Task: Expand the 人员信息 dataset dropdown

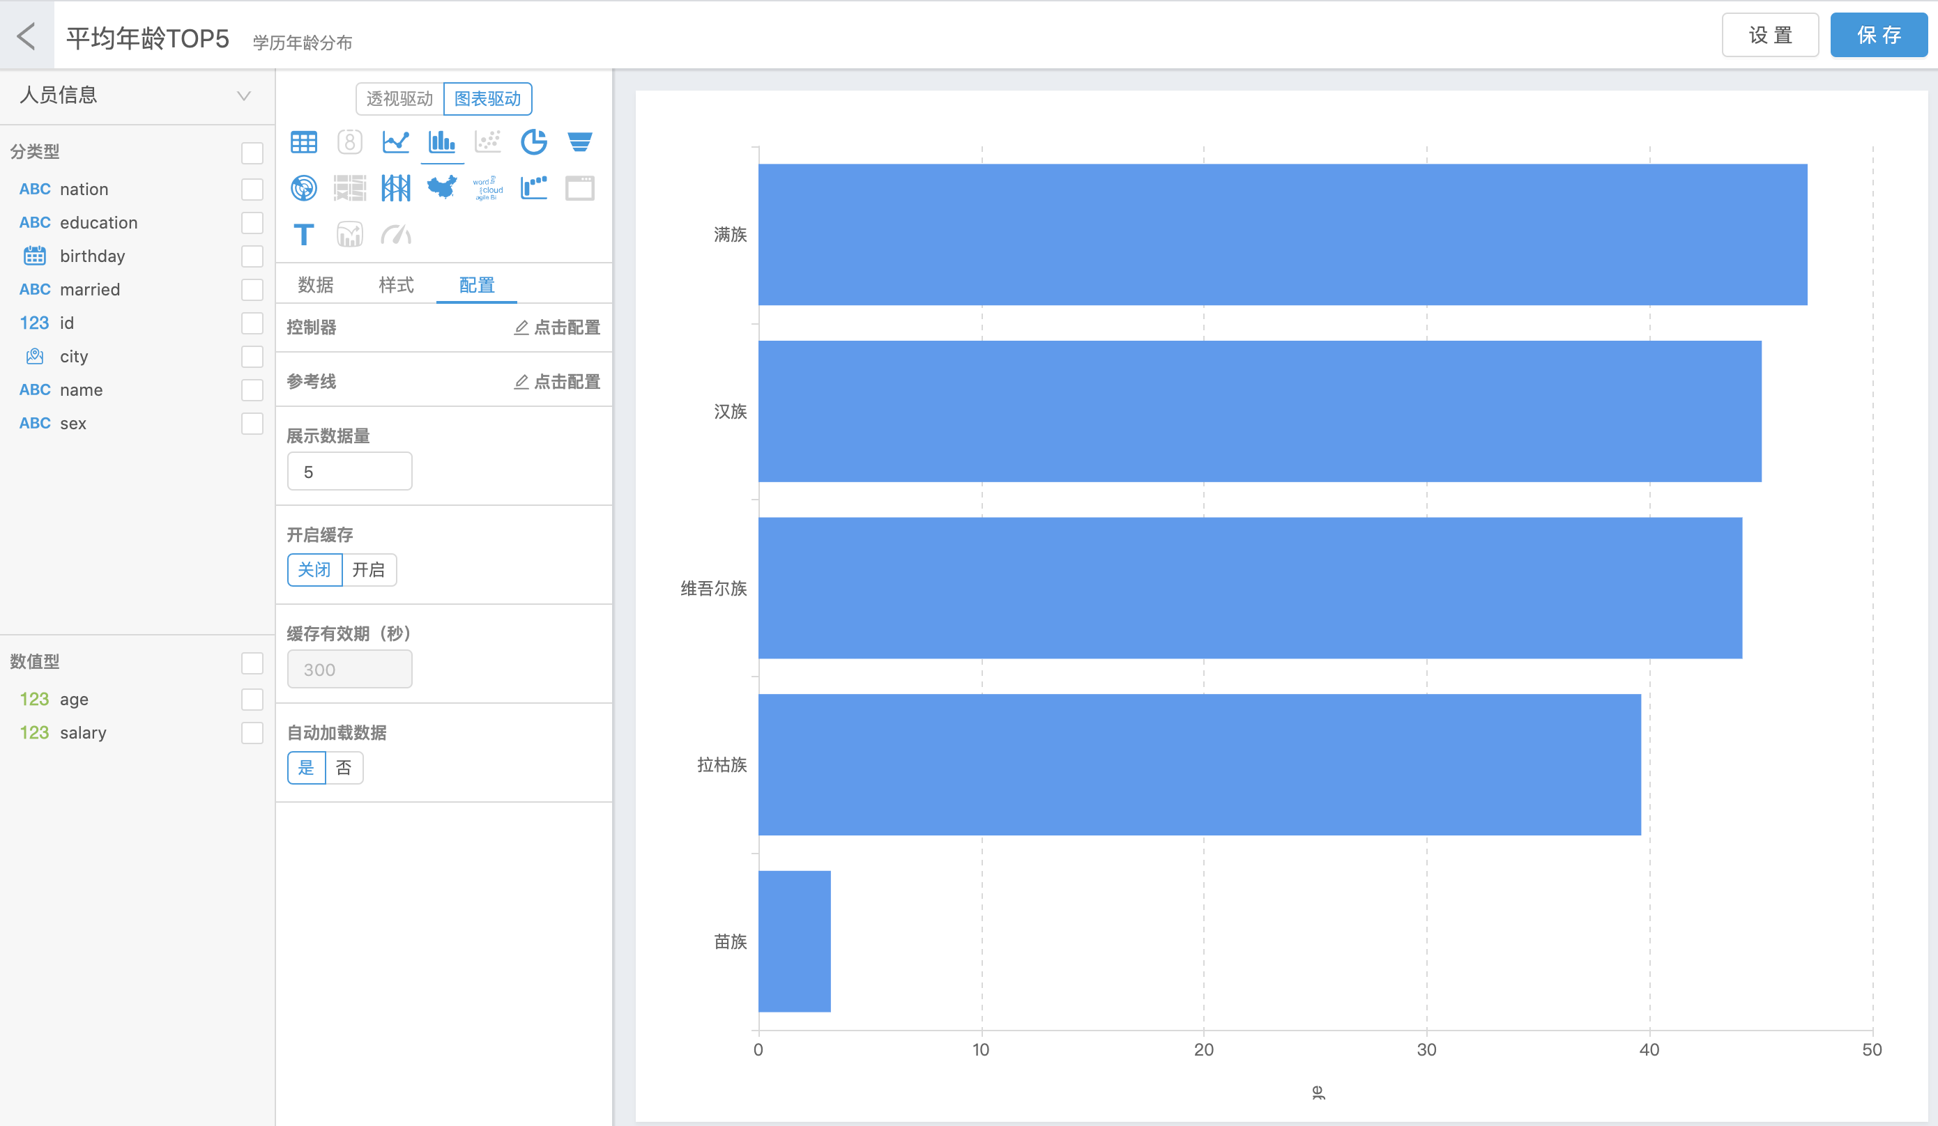Action: click(243, 96)
